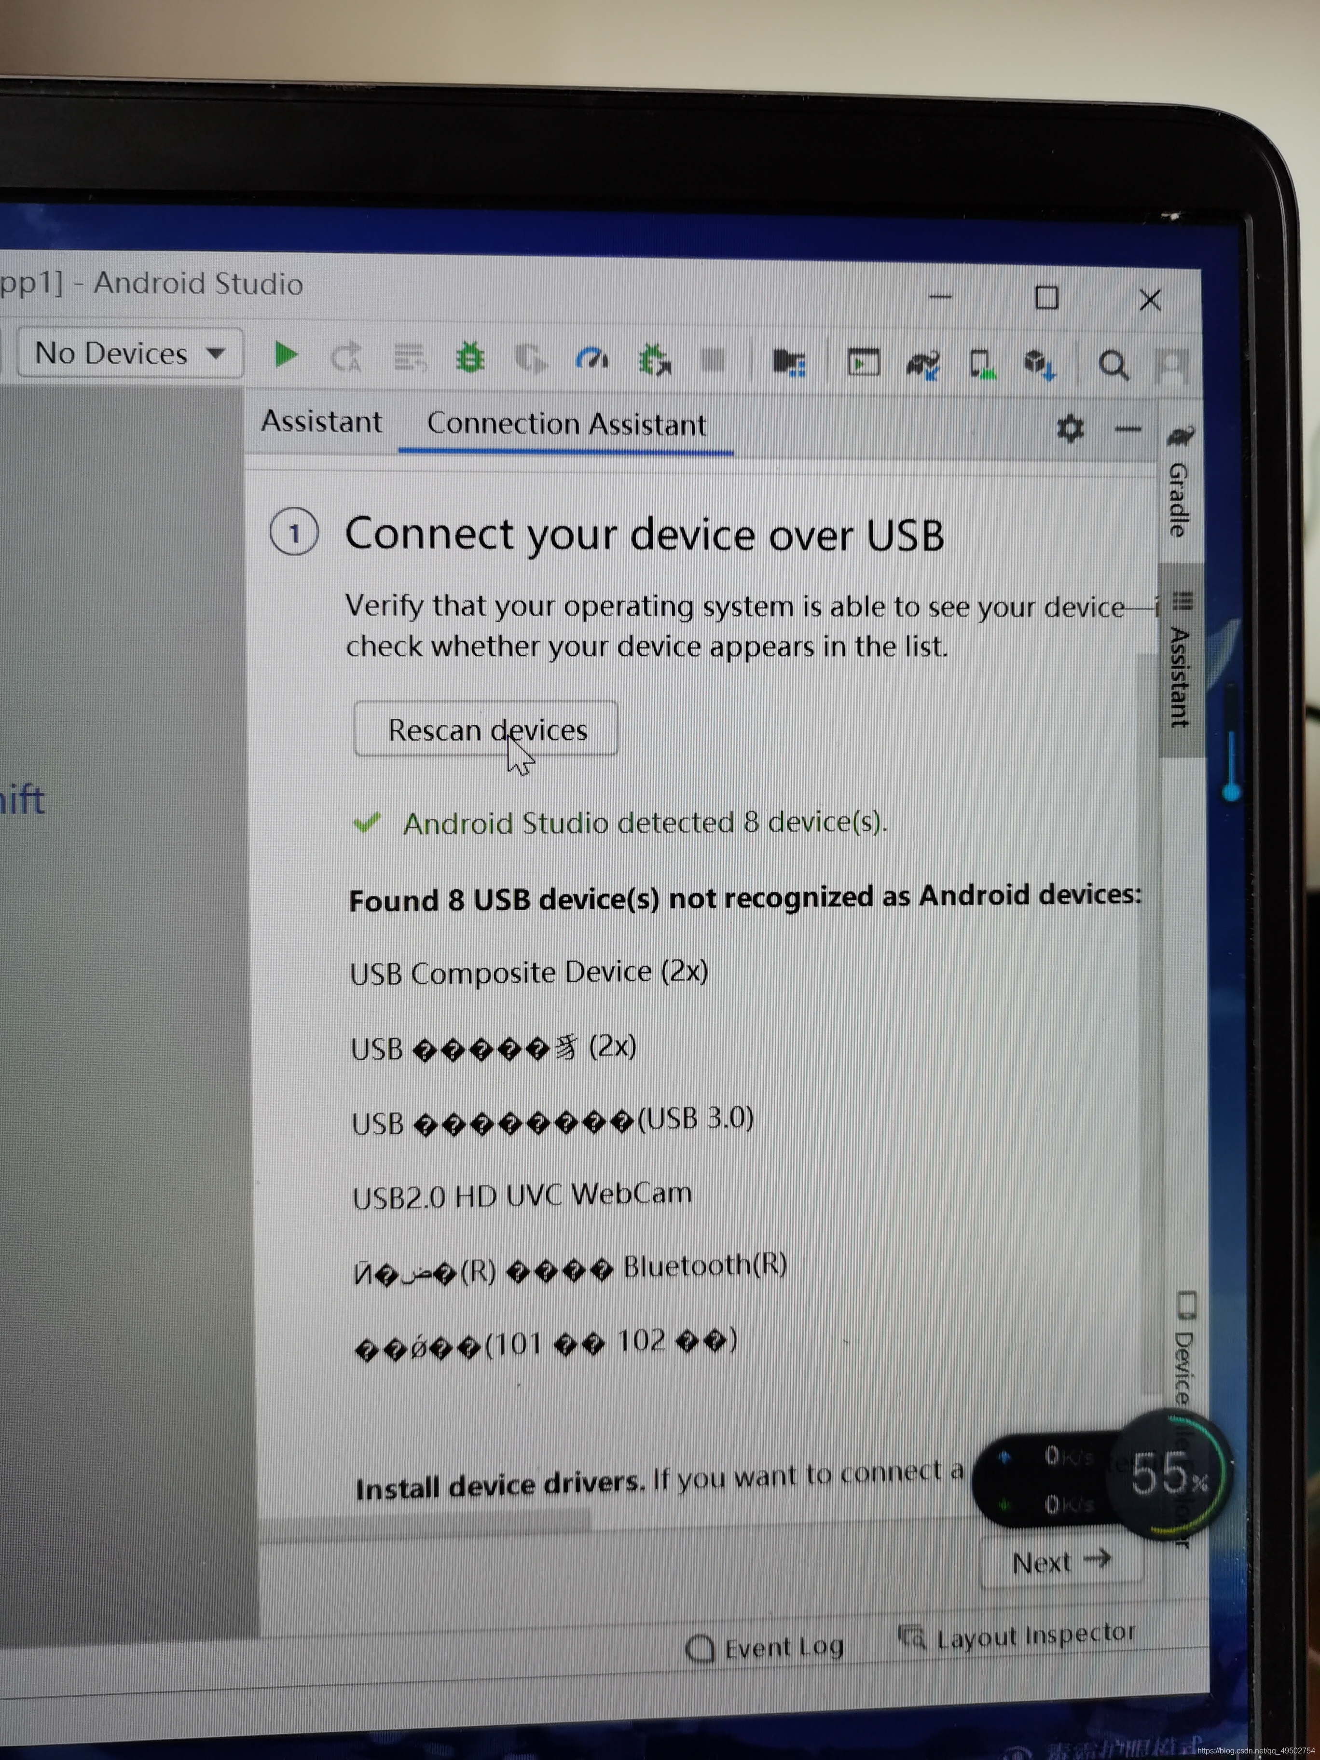This screenshot has width=1320, height=1760.
Task: Open Assistant panel gear settings
Action: point(1070,429)
